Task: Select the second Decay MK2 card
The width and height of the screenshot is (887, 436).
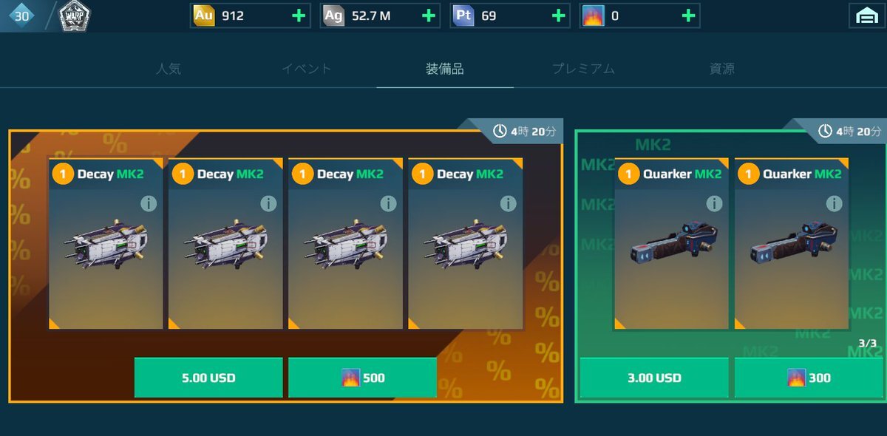Action: 225,243
